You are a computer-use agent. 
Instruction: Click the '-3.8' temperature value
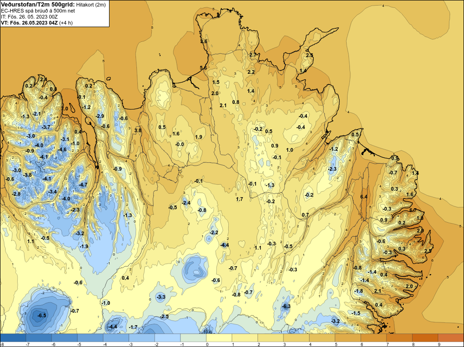coord(27,175)
